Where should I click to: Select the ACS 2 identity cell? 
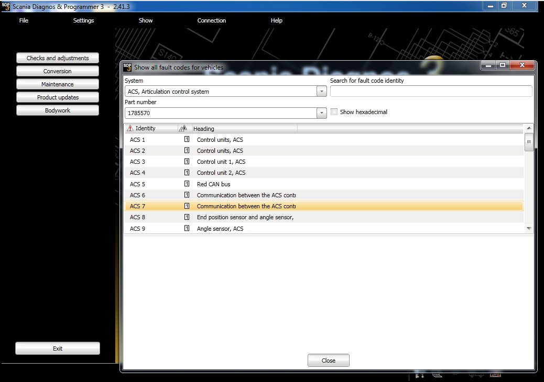coord(137,151)
